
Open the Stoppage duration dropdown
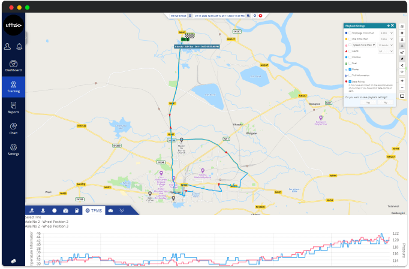[x=387, y=33]
